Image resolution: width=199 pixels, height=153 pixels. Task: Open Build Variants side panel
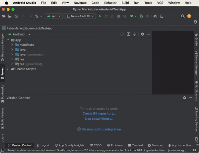pos(3,118)
